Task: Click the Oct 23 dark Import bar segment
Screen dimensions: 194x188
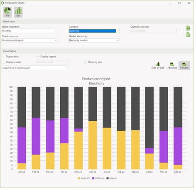Action: pos(150,117)
